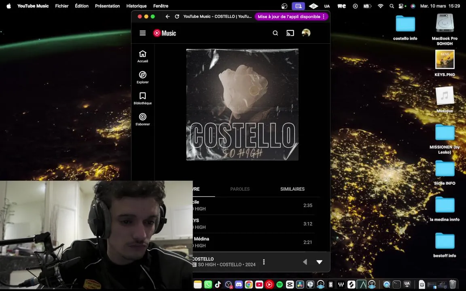Play the Médina track lasting 2:21
466x291 pixels.
(x=254, y=242)
